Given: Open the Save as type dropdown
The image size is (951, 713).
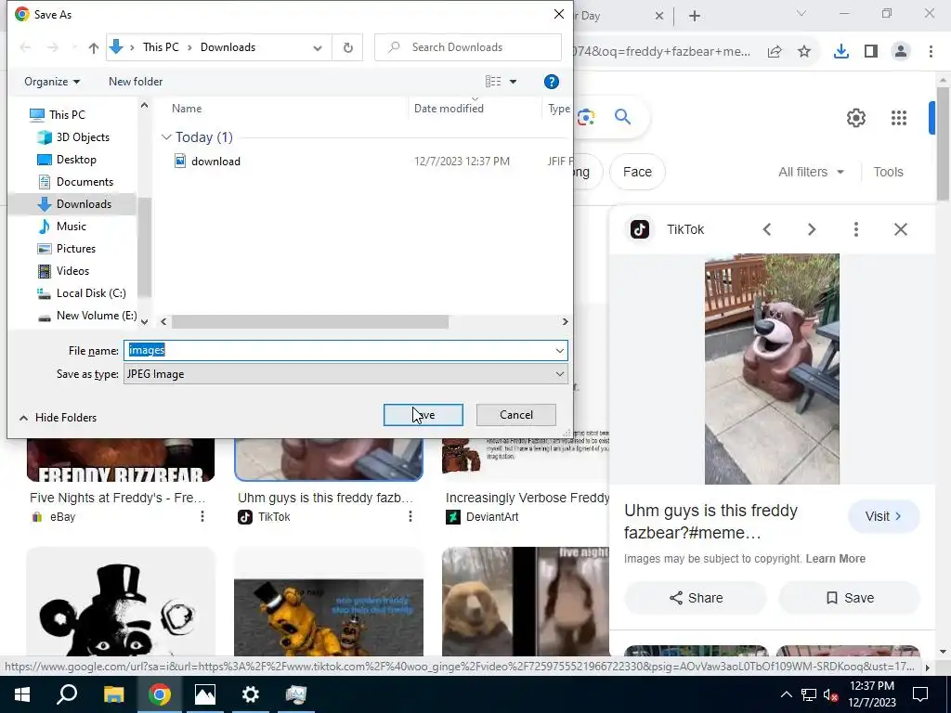Looking at the screenshot, I should (345, 374).
